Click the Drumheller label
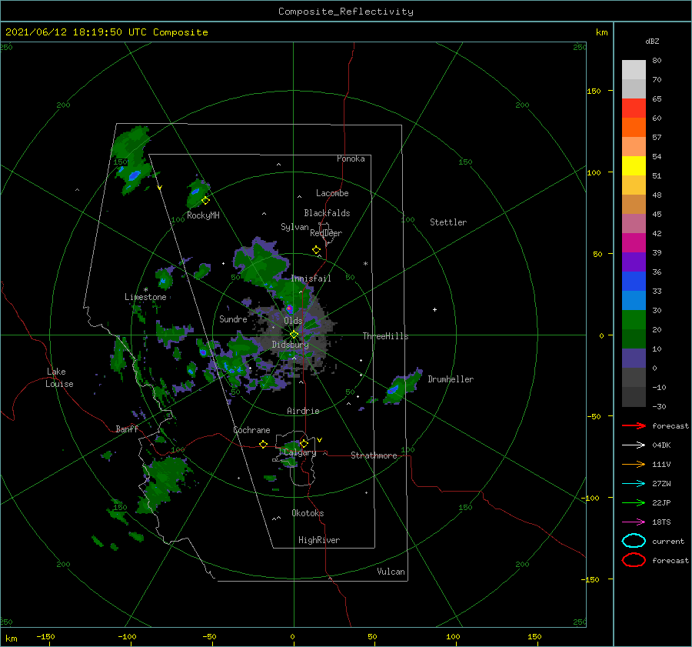The image size is (692, 647). point(451,379)
